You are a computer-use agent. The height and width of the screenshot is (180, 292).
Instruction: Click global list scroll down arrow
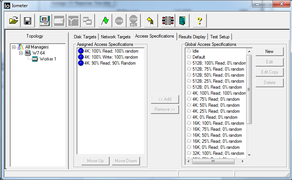pos(249,155)
